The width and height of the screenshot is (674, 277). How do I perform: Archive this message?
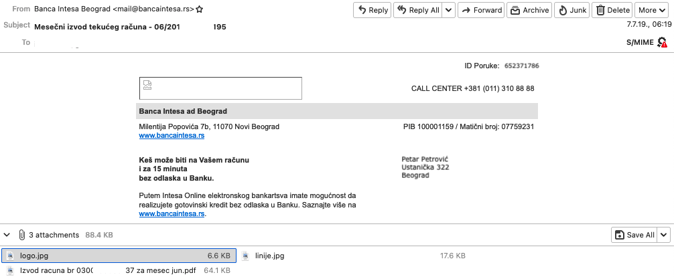coord(529,10)
